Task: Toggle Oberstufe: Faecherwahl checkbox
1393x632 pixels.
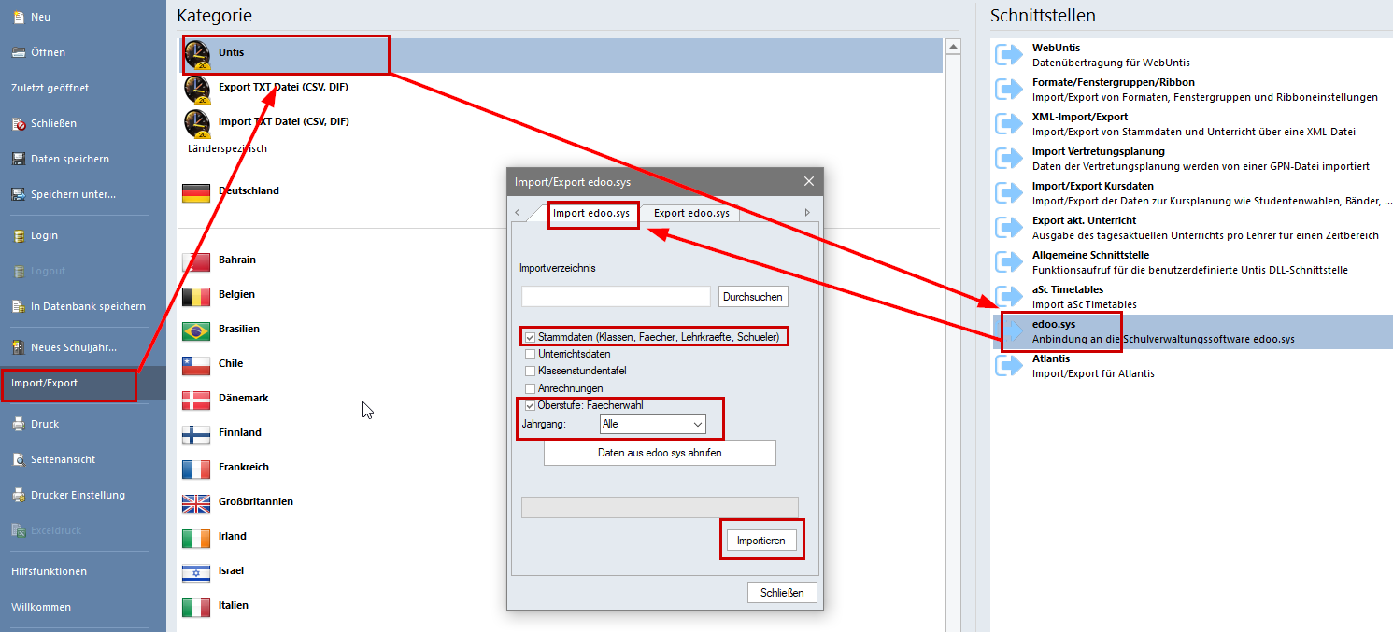Action: [531, 405]
